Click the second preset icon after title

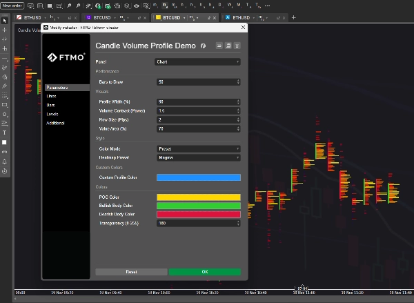click(228, 46)
